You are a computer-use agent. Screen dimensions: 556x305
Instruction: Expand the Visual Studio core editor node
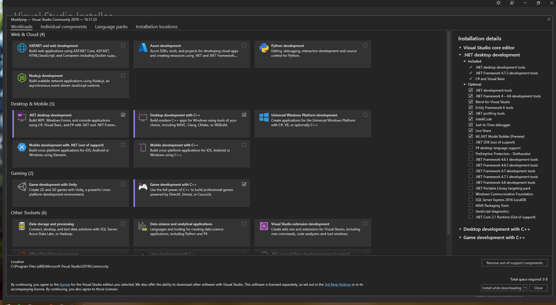point(460,48)
